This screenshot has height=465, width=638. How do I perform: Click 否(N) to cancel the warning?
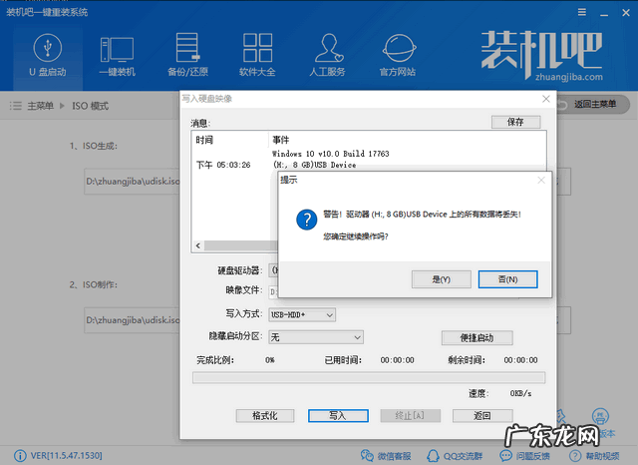tap(507, 279)
